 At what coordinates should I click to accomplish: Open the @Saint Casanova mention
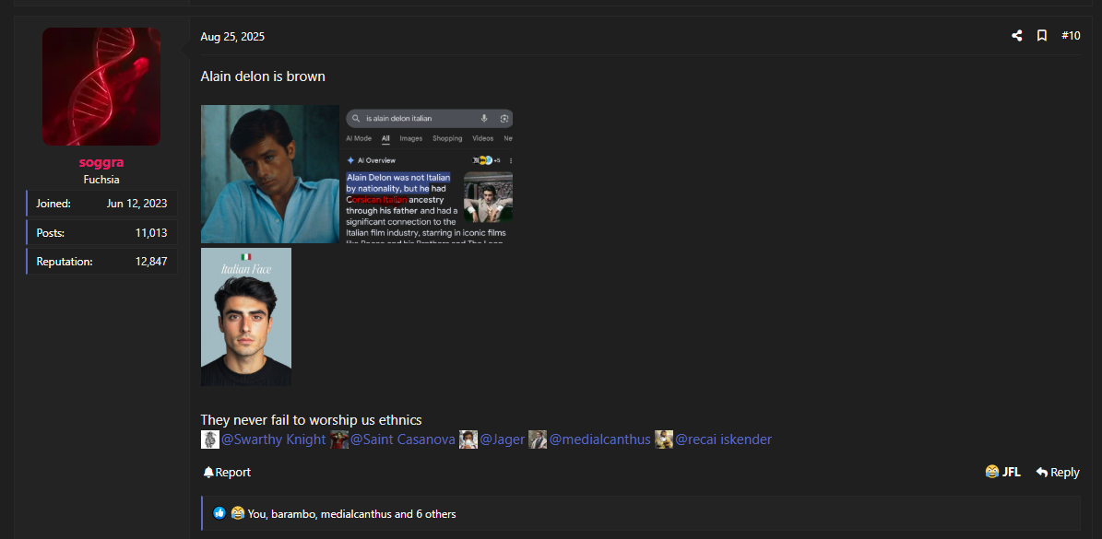pyautogui.click(x=402, y=439)
